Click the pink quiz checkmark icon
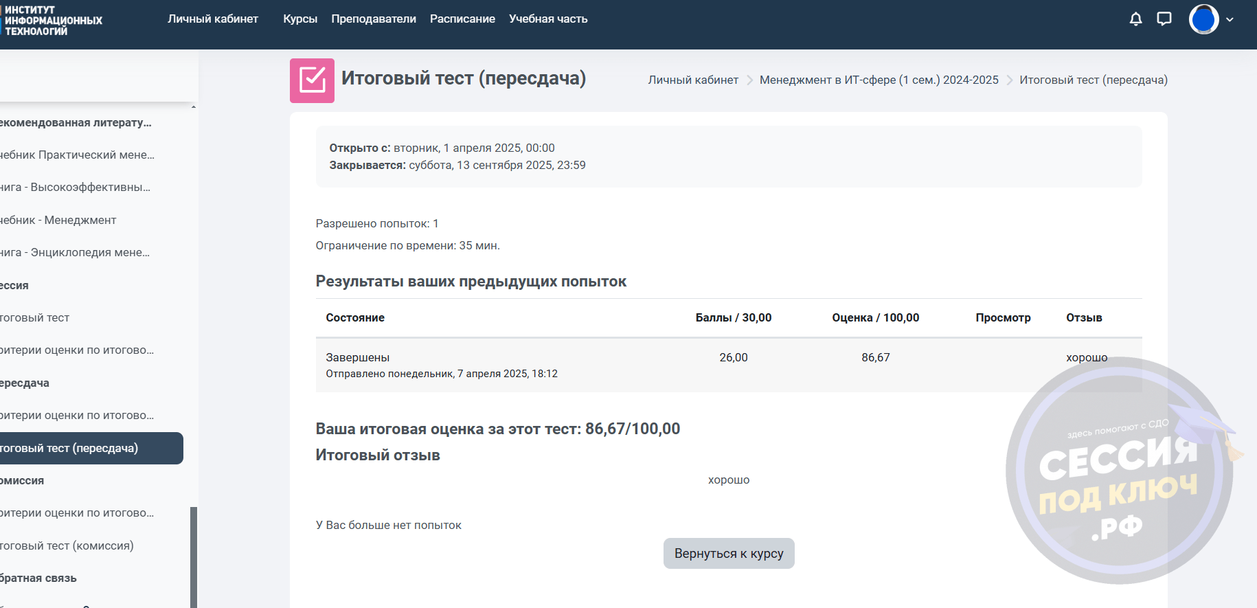The width and height of the screenshot is (1257, 608). pyautogui.click(x=312, y=80)
